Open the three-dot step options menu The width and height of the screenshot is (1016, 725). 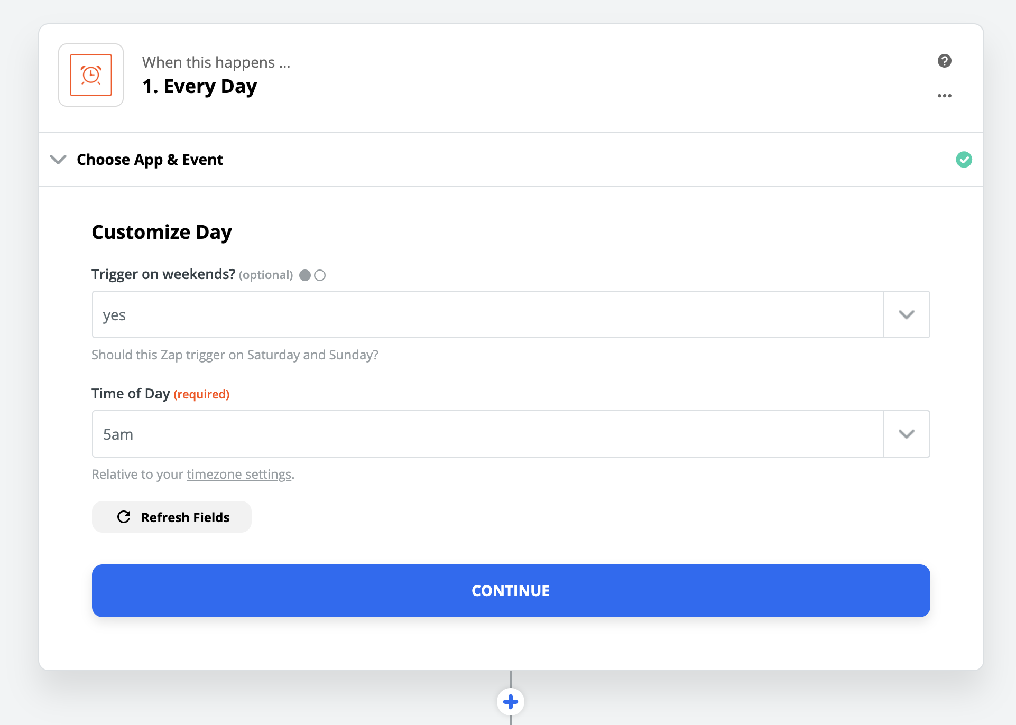(944, 96)
